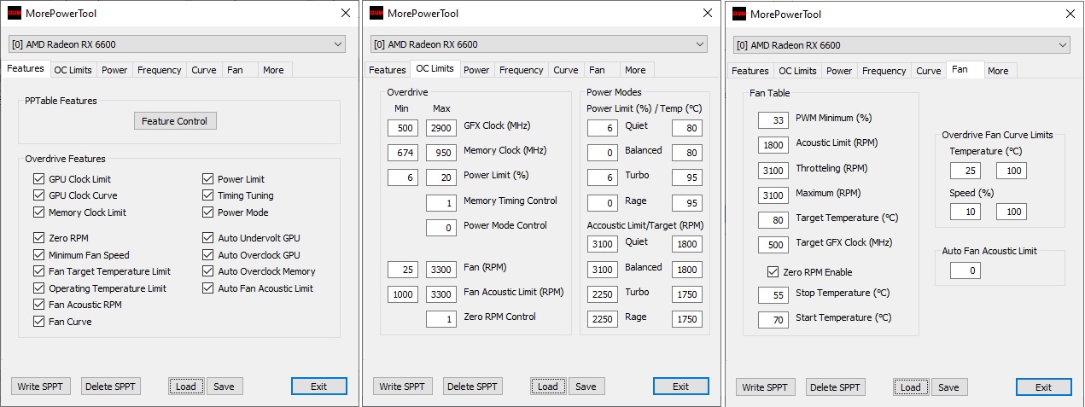
Task: Toggle the Minimum Fan Speed checkbox
Action: (38, 255)
